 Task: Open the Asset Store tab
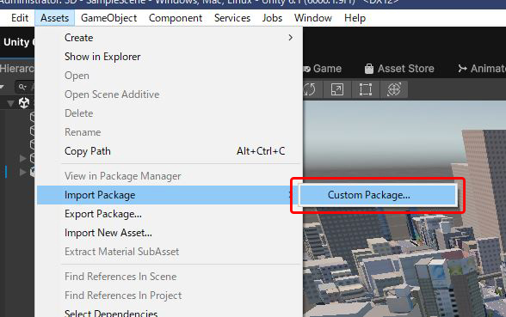[x=399, y=69]
